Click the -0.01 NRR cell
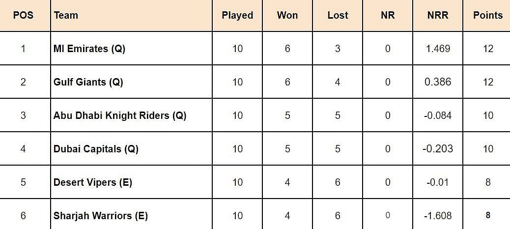Screen dimensions: 510x229 (x=438, y=182)
